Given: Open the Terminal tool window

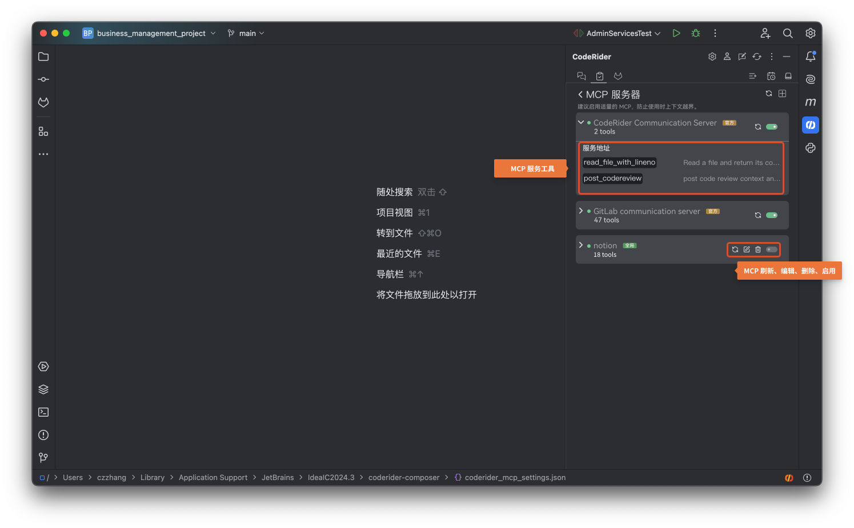Looking at the screenshot, I should coord(43,412).
